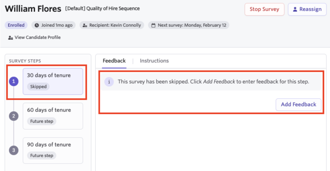Image resolution: width=330 pixels, height=171 pixels.
Task: Click the Enrolled status badge
Action: click(x=16, y=25)
